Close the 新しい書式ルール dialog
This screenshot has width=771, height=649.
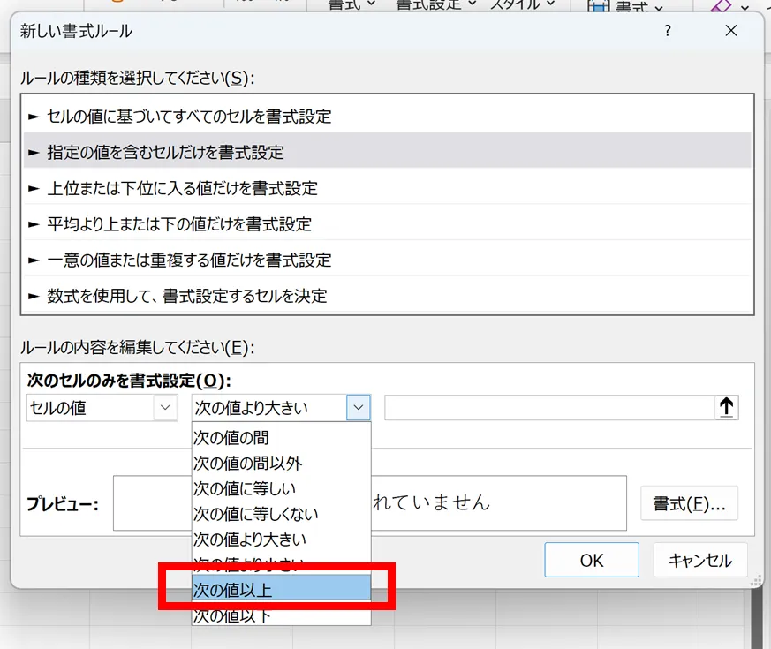[730, 31]
